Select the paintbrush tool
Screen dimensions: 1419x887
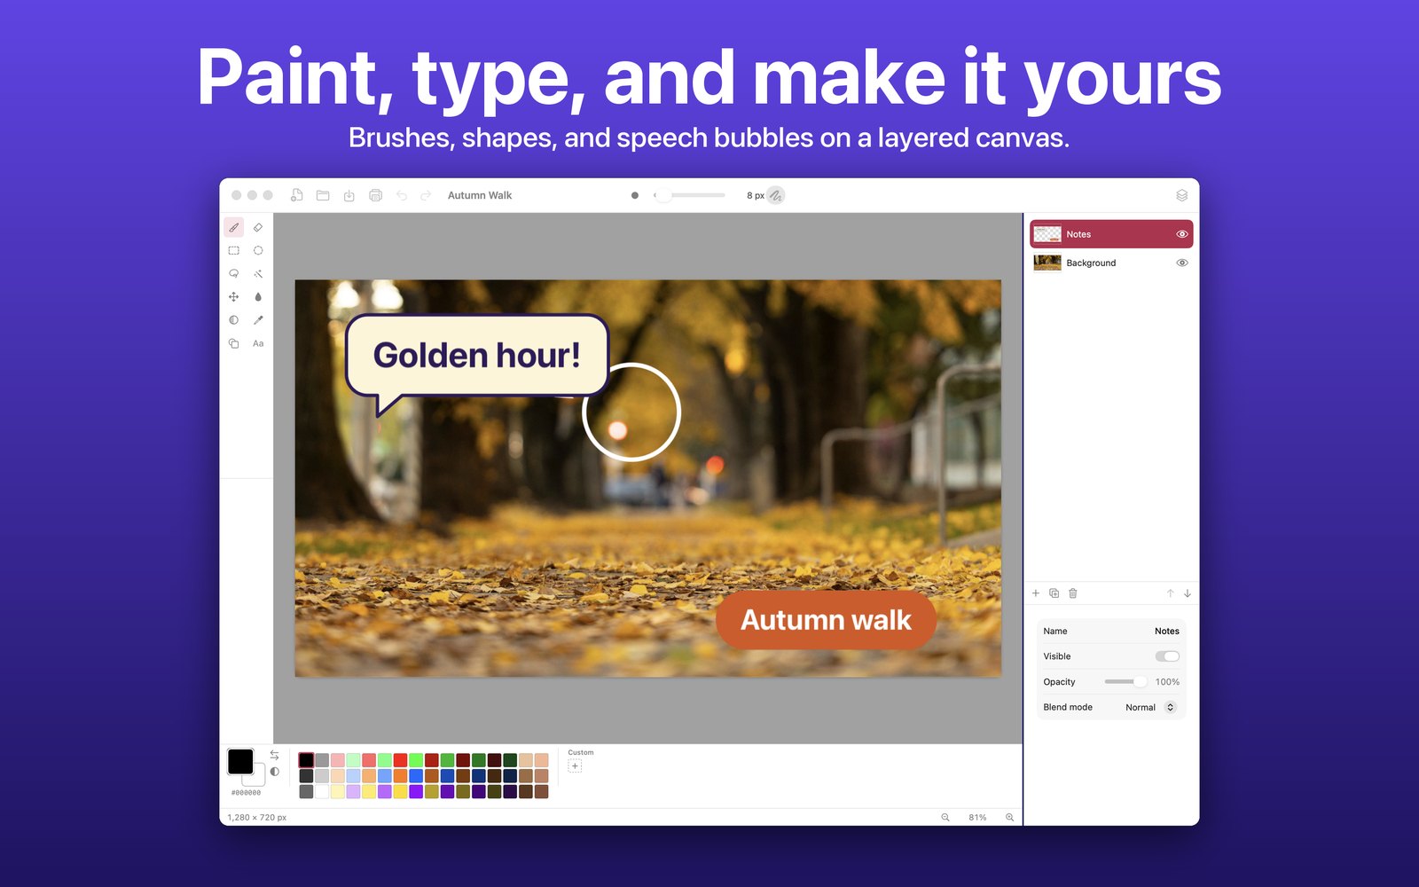(234, 228)
